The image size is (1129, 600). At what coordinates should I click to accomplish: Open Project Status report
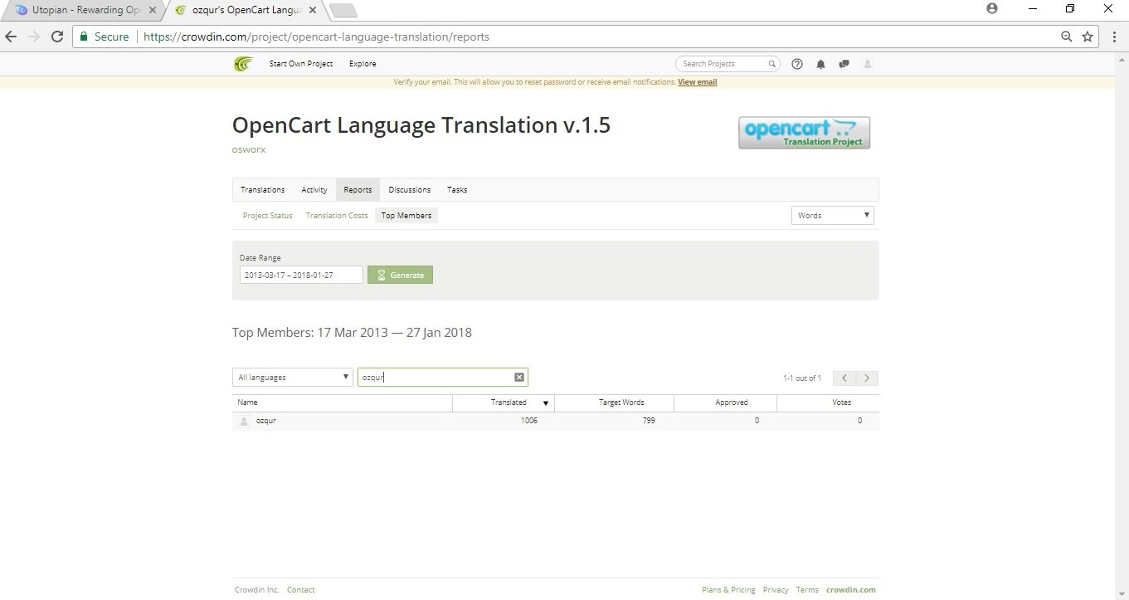pyautogui.click(x=268, y=216)
